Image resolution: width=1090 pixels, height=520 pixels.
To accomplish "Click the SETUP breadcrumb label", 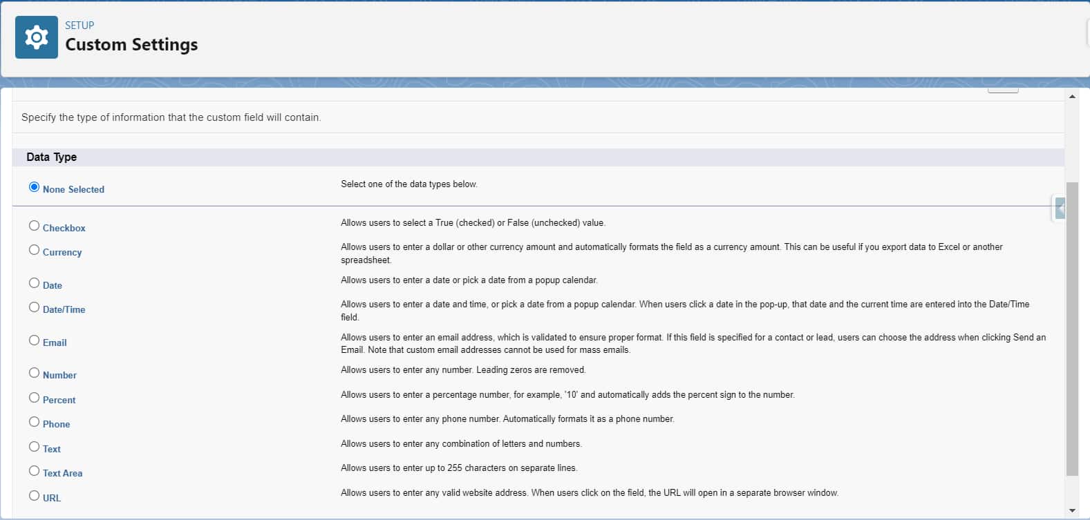I will coord(79,26).
